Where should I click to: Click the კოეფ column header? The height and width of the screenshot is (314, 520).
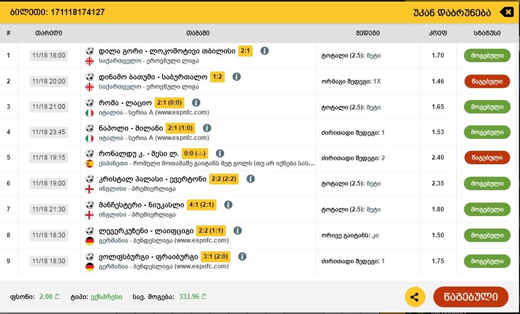[438, 33]
